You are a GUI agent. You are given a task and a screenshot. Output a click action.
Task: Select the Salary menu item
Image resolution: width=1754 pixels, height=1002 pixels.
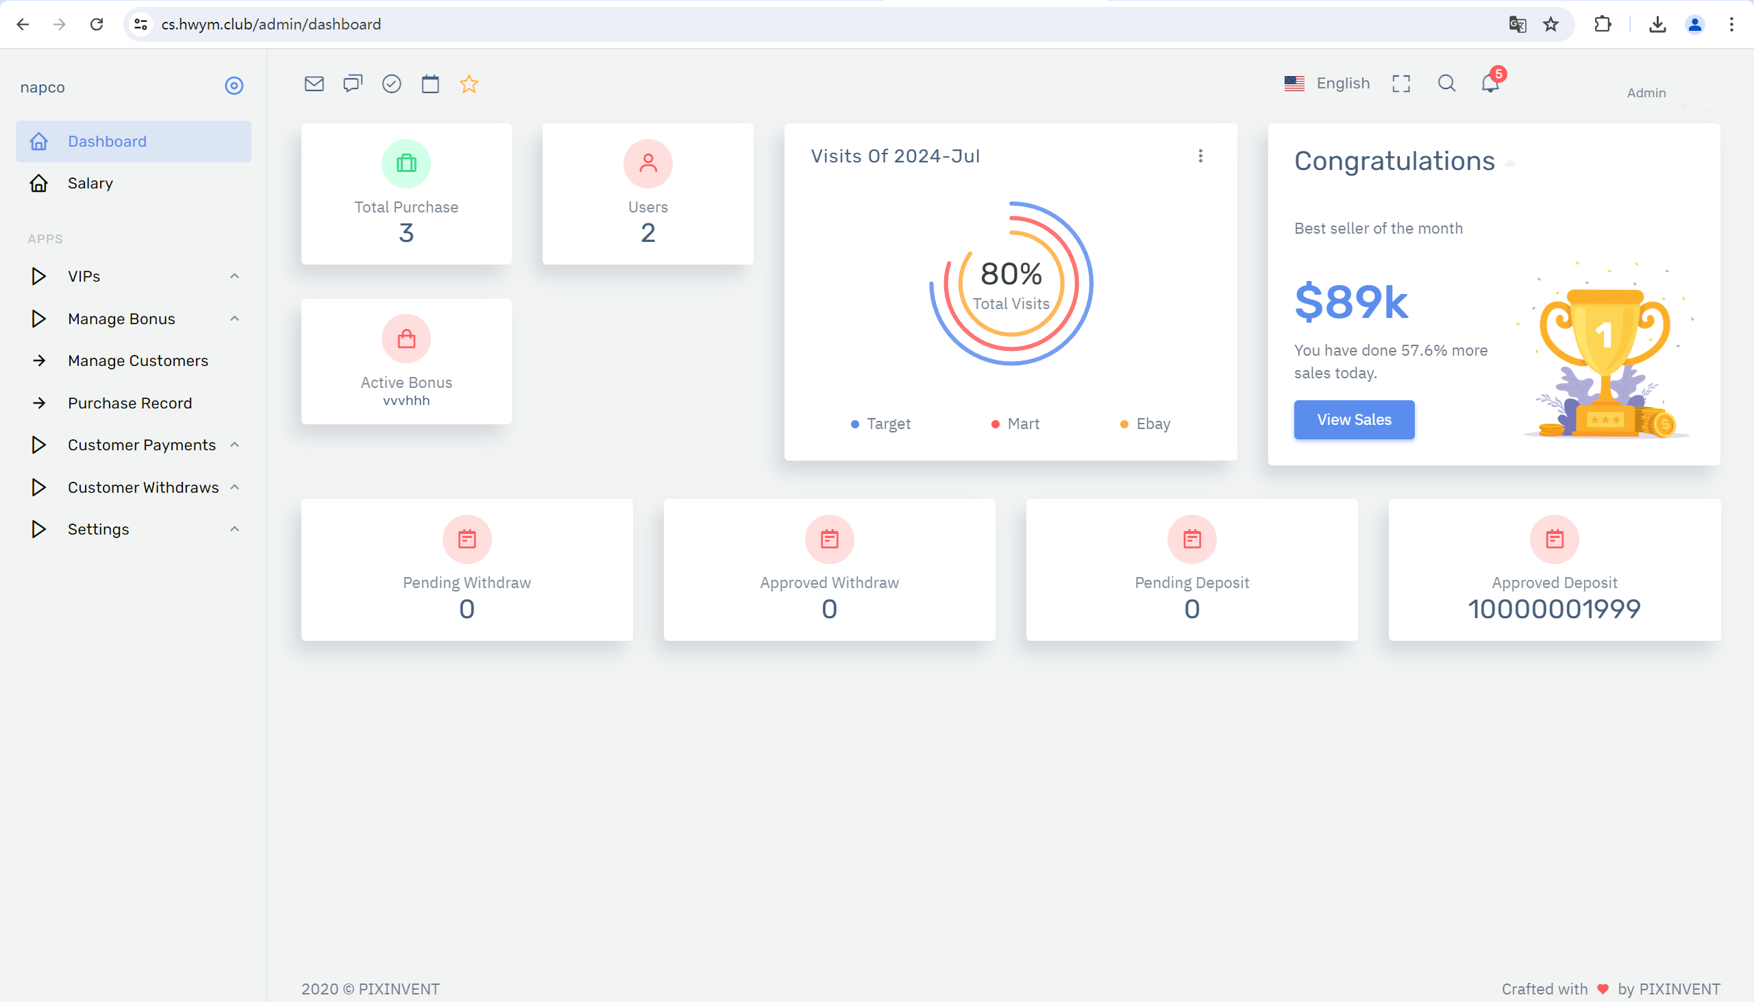click(89, 183)
